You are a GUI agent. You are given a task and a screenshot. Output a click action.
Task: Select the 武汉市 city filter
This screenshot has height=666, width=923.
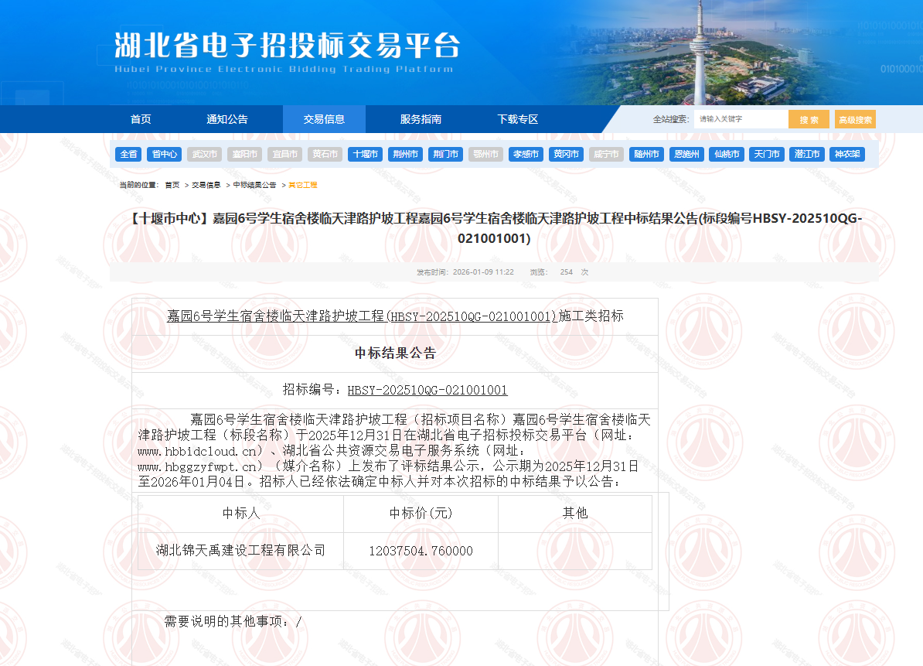coord(204,154)
